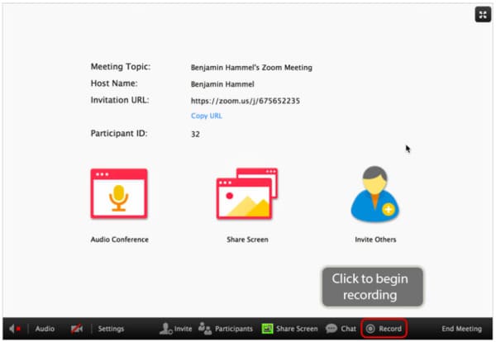Click the Invite Others person icon
Viewport: 496px width, 342px height.
(375, 194)
